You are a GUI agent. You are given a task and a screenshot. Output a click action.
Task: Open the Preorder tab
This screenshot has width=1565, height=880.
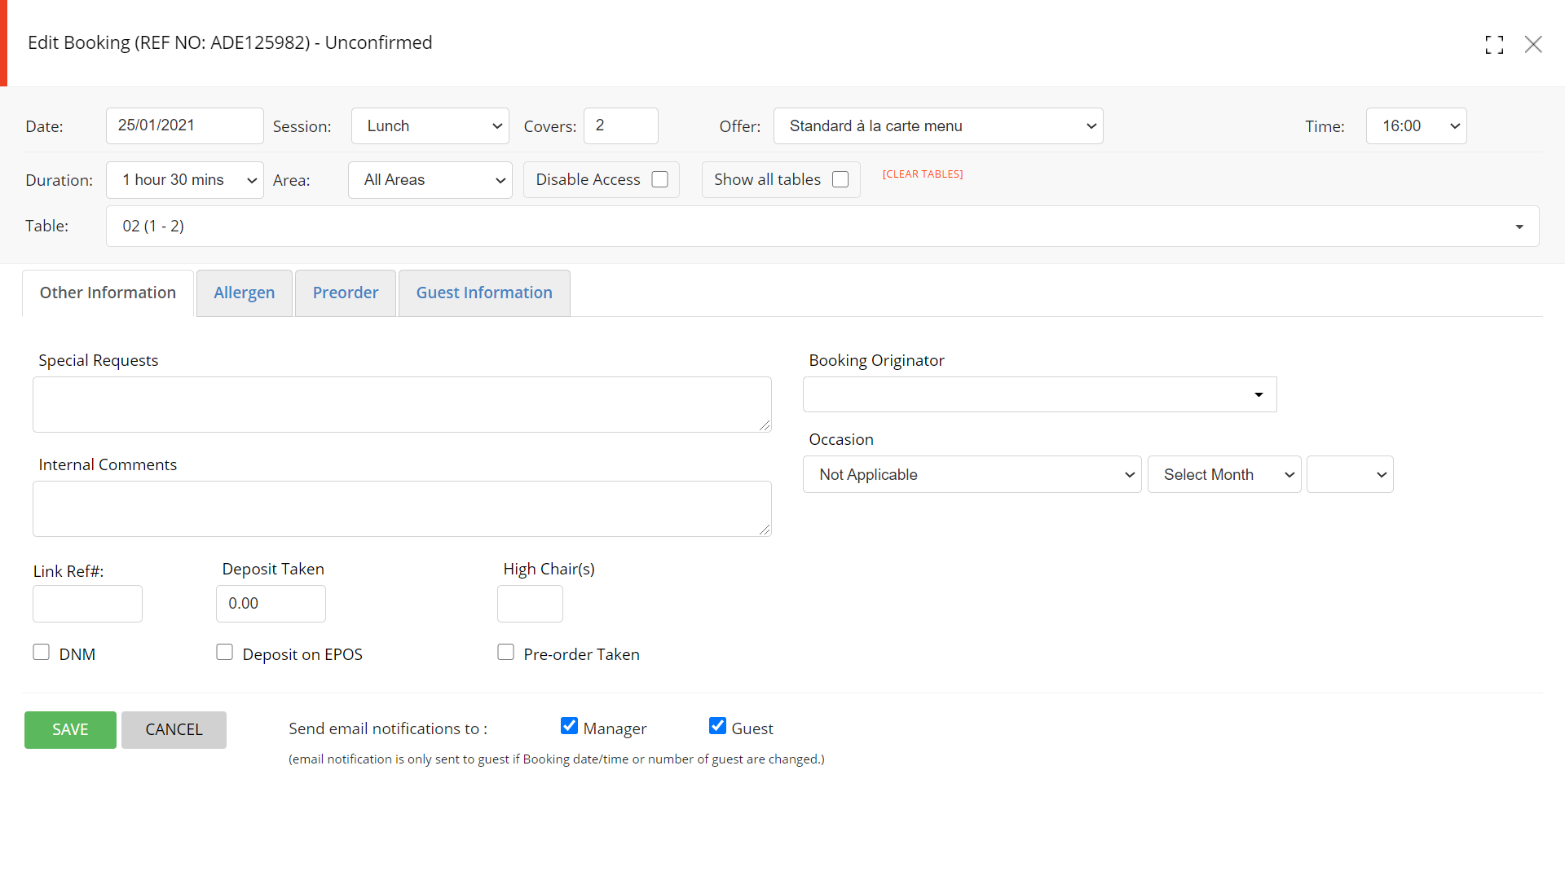coord(346,293)
